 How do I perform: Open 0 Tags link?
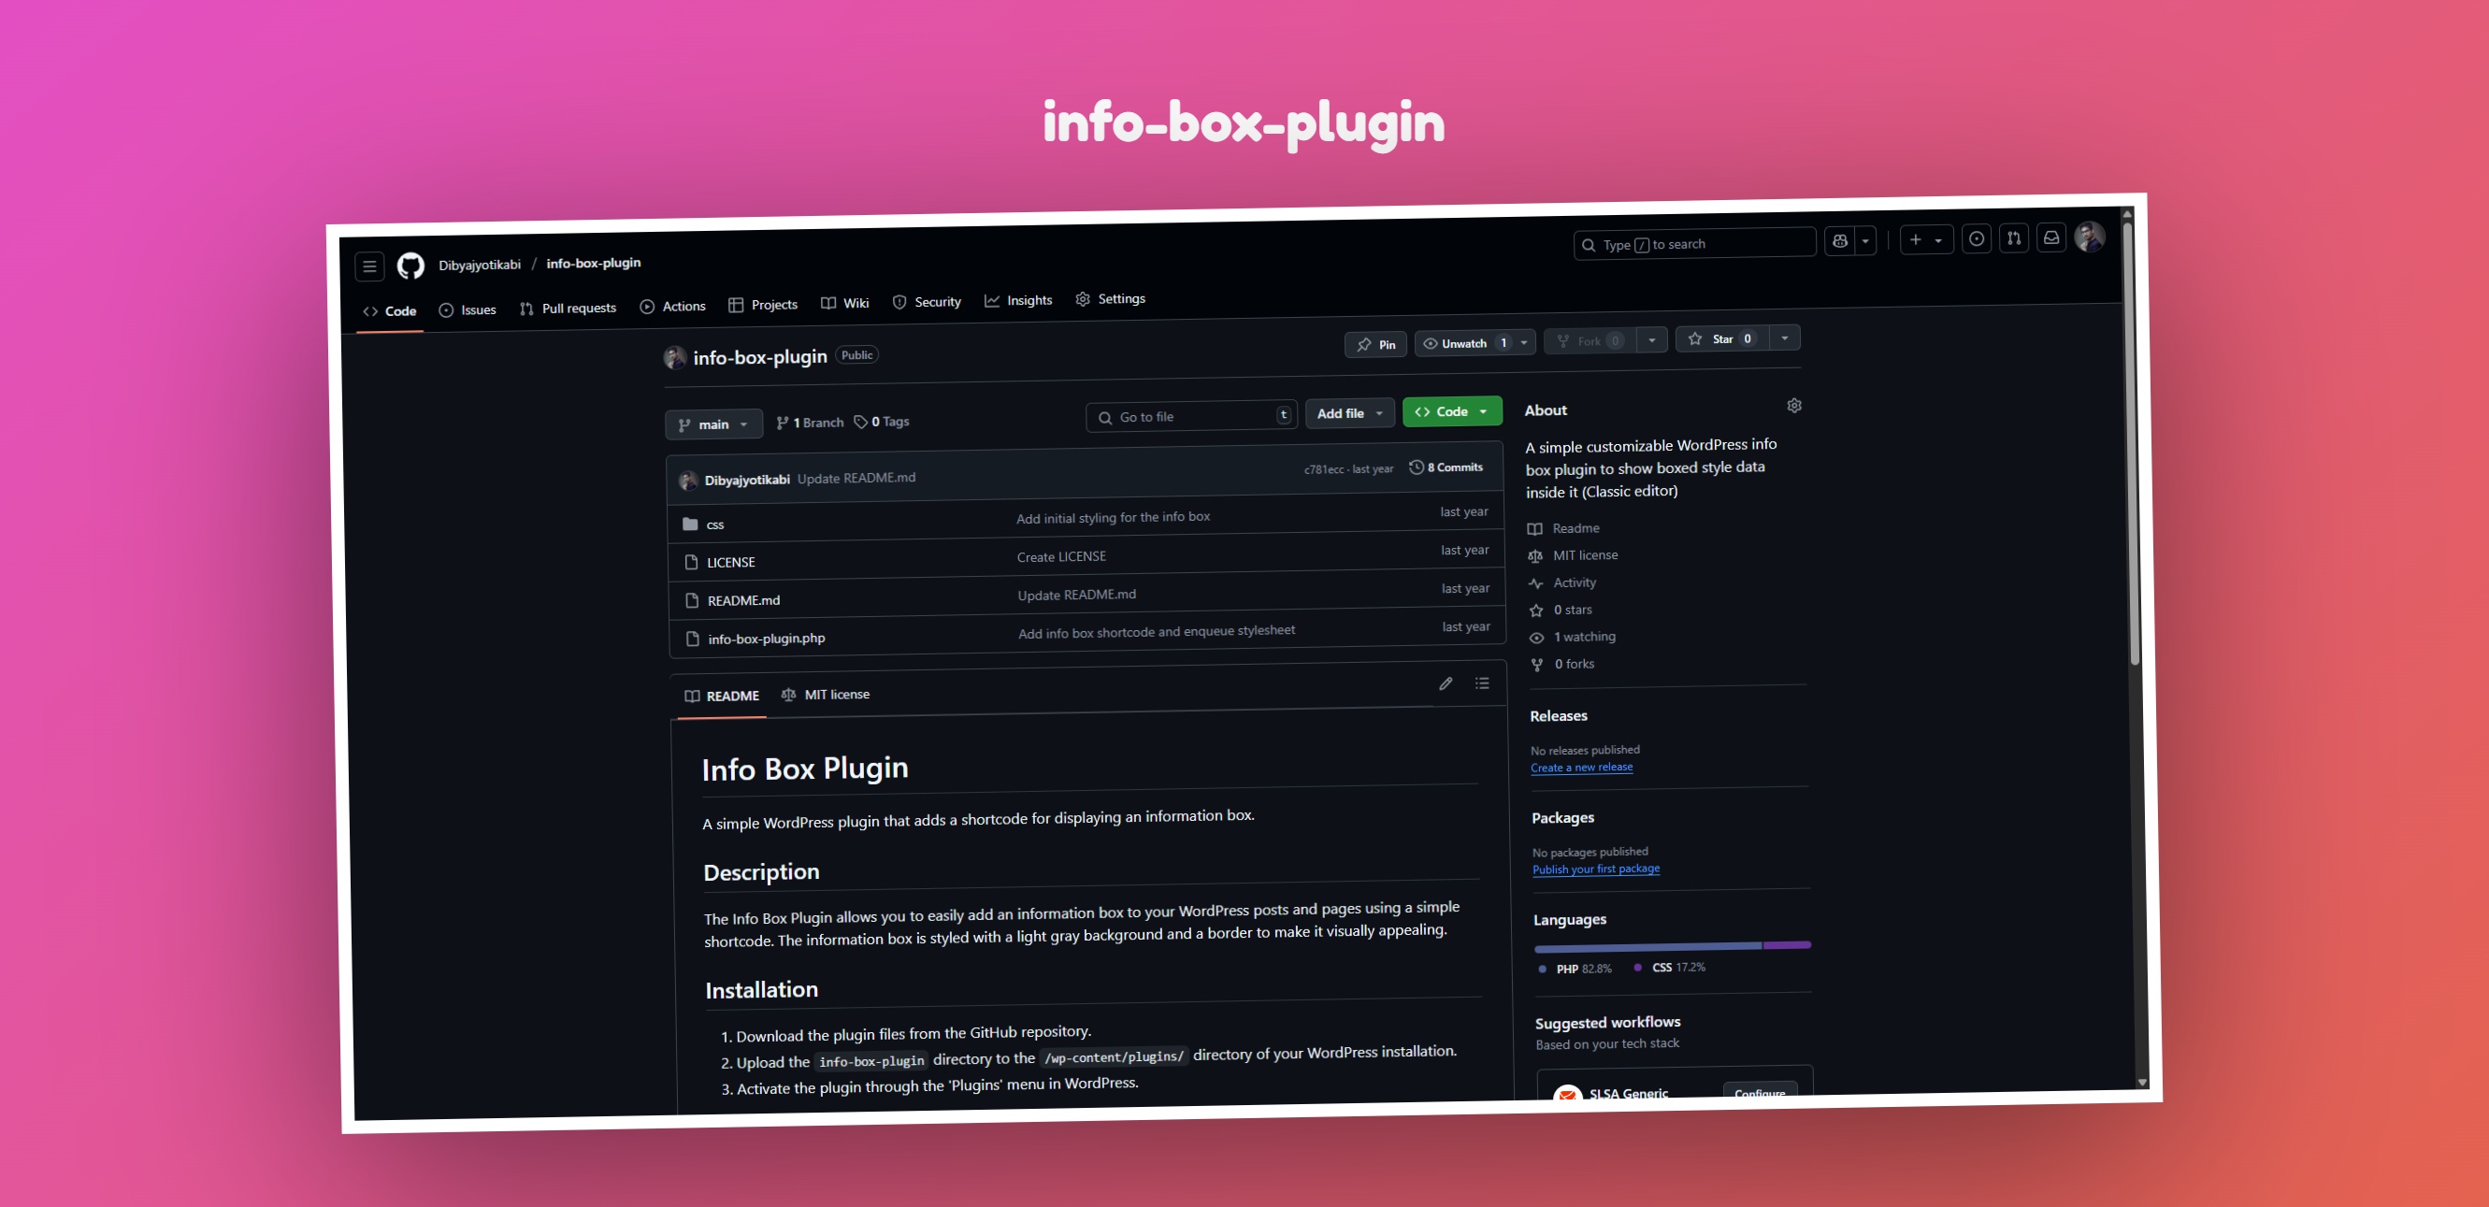[881, 422]
